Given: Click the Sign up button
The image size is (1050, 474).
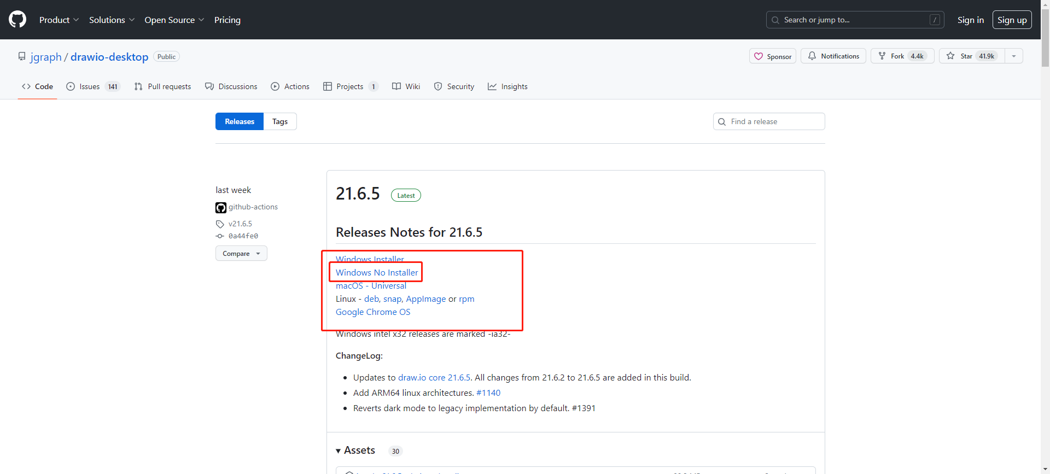Looking at the screenshot, I should coord(1012,20).
